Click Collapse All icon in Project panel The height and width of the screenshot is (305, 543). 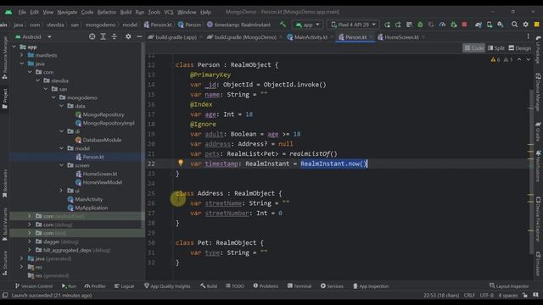click(114, 36)
